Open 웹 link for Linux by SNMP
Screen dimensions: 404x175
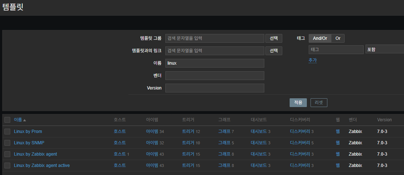point(338,143)
